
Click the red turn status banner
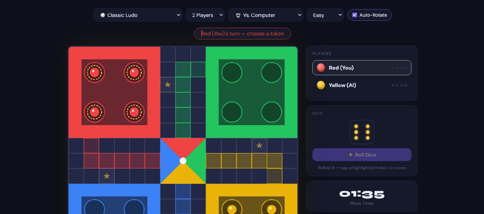pyautogui.click(x=243, y=34)
